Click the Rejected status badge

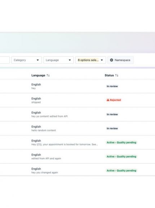point(114,100)
